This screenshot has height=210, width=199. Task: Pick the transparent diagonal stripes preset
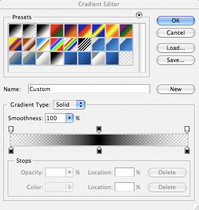coord(84,44)
